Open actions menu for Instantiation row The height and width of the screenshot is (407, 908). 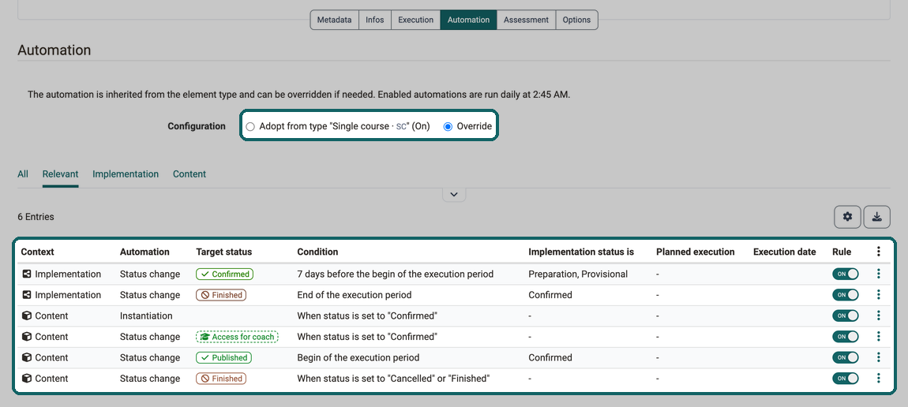pos(879,316)
